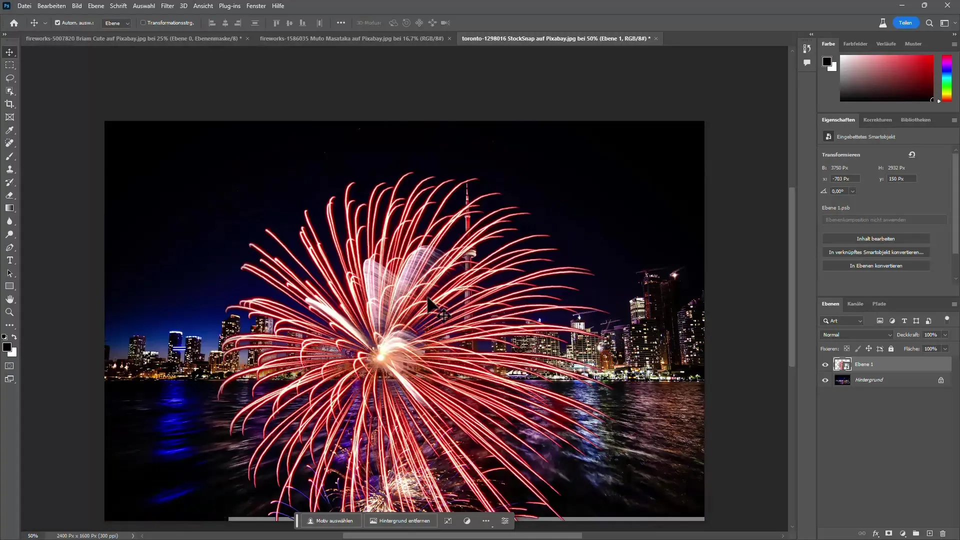Select the Lasso tool

pyautogui.click(x=10, y=78)
